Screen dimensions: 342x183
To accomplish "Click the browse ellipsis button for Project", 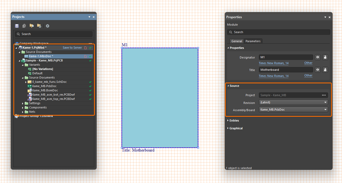I will click(x=324, y=95).
